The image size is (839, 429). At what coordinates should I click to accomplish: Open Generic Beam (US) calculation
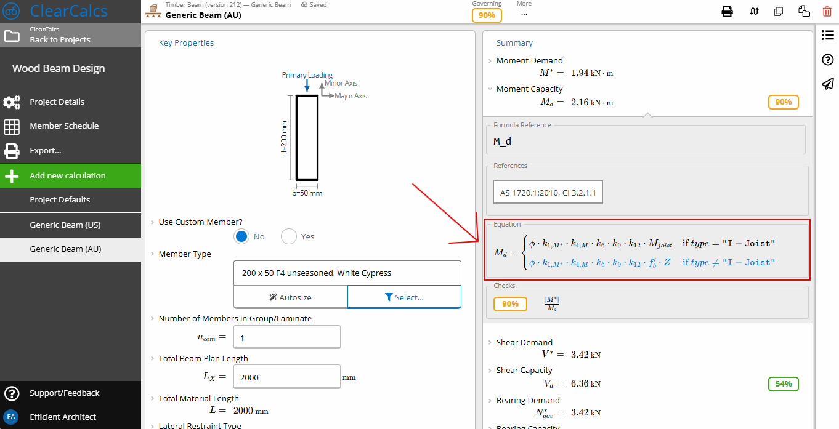(x=70, y=225)
